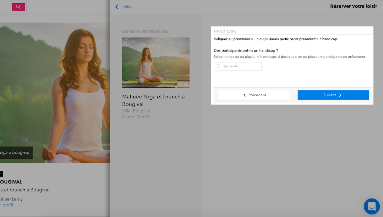Click the right chevron in Suivant
Viewport: 383px width, 217px height.
click(340, 95)
